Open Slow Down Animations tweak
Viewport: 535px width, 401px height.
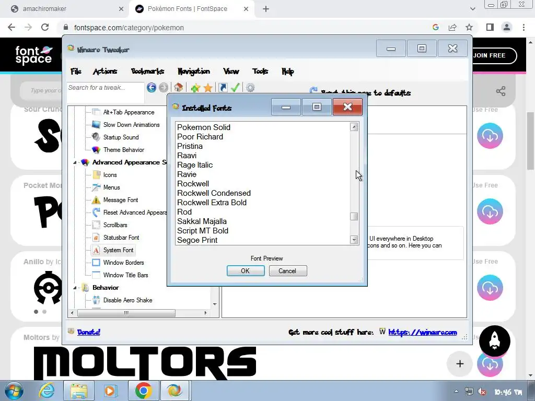131,125
